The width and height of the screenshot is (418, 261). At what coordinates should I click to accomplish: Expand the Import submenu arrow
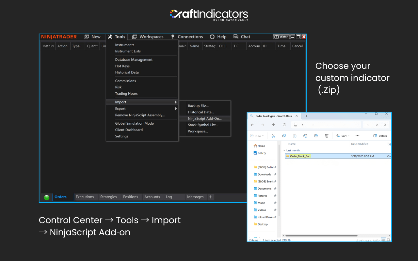(176, 102)
